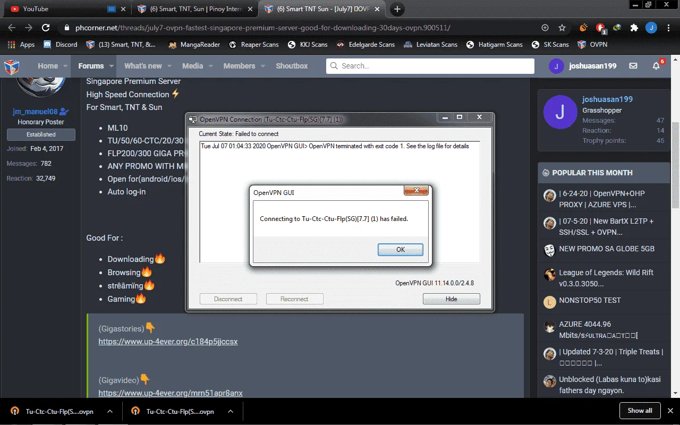
Task: Open the Leviatan Scans bookmark
Action: 430,45
